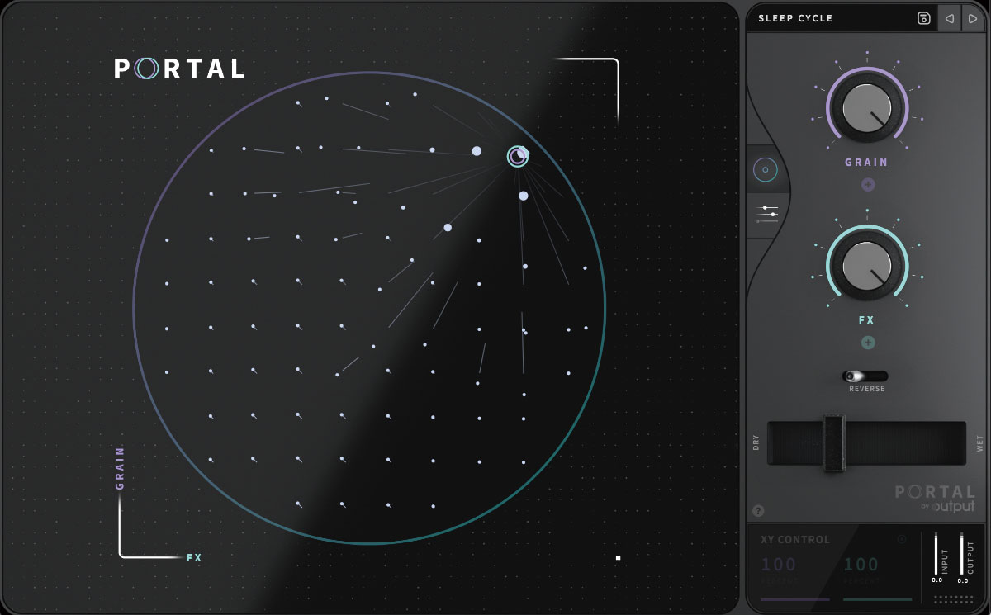
Task: Click the purple 100 percent XY value
Action: (778, 565)
